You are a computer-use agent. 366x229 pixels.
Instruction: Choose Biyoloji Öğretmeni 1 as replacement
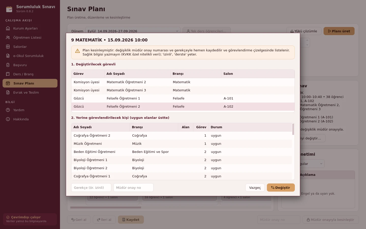tap(181, 160)
